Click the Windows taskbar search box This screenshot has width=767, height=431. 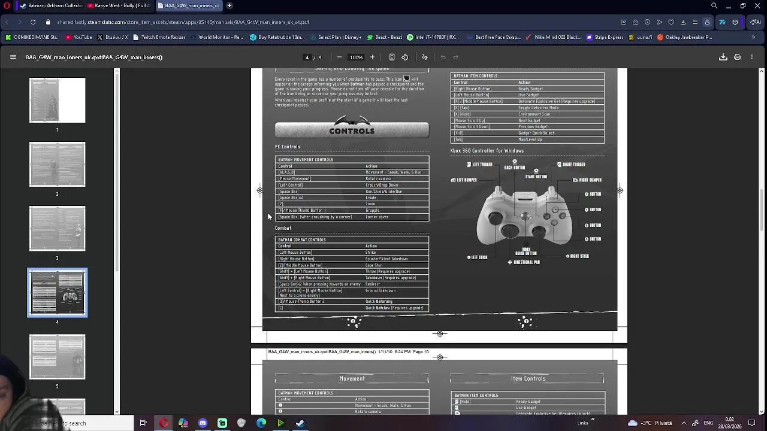pyautogui.click(x=67, y=423)
